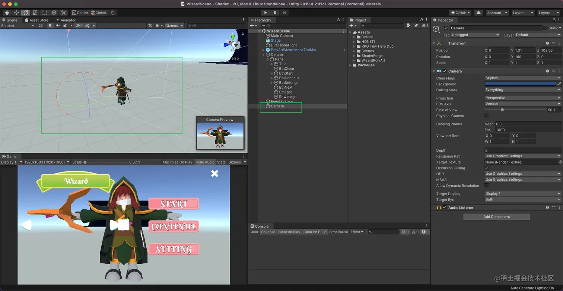Click the Clear button in Console

tap(254, 232)
